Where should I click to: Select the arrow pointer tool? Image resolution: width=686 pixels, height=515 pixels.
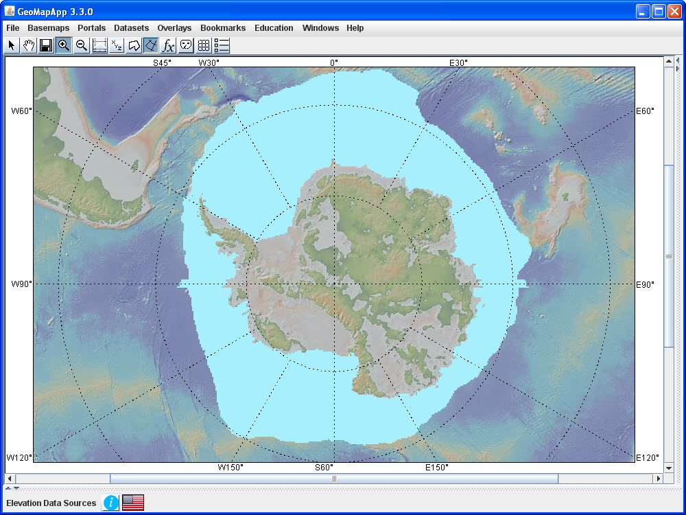point(11,45)
